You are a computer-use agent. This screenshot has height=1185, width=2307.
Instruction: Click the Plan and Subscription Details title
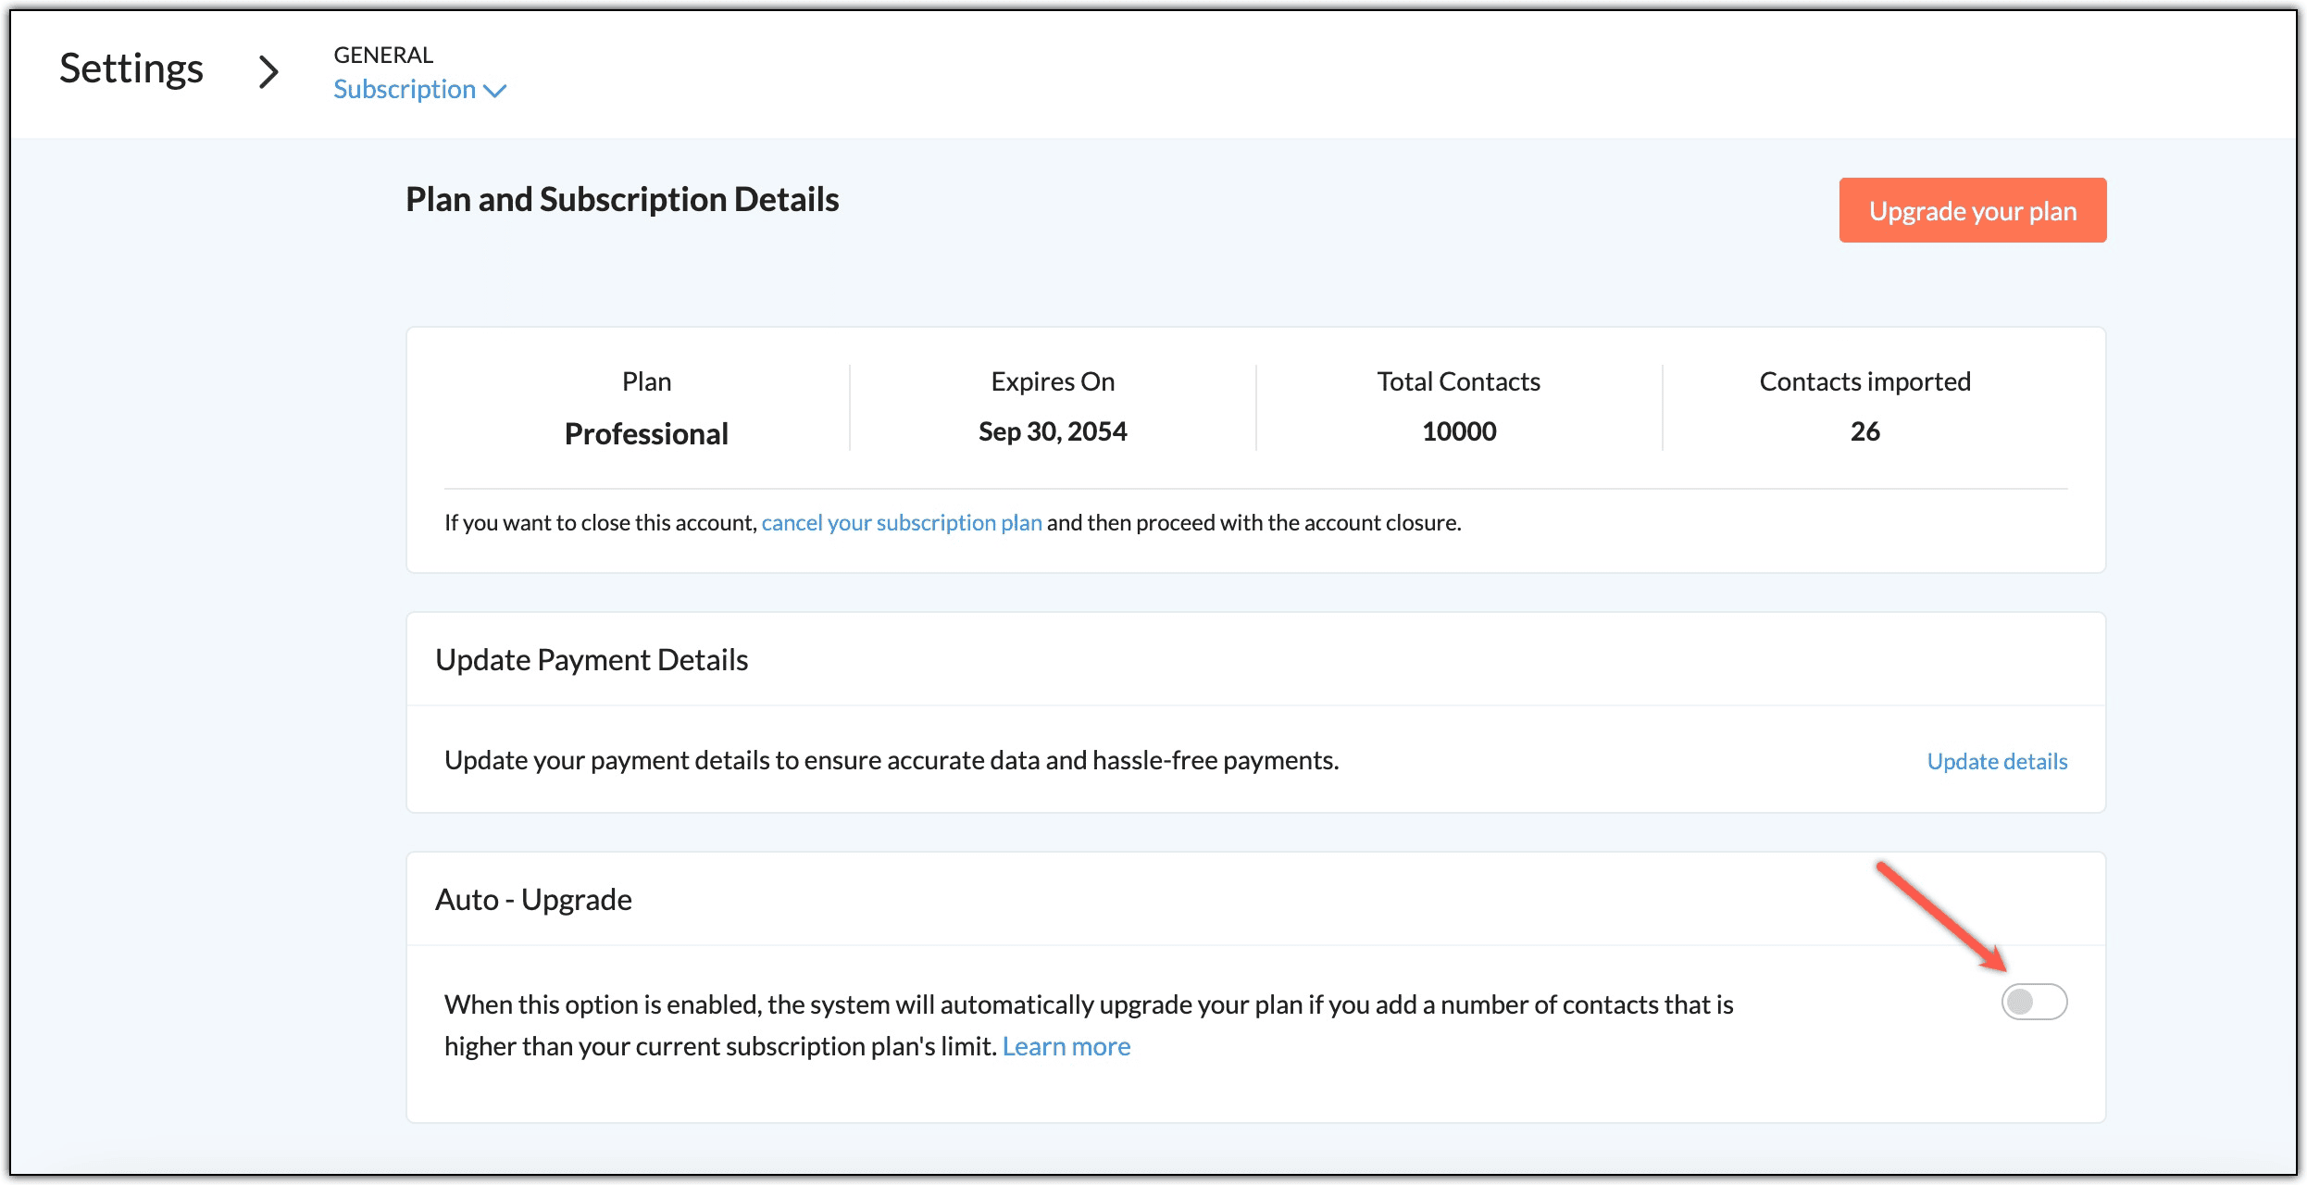pos(622,200)
